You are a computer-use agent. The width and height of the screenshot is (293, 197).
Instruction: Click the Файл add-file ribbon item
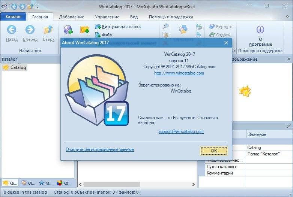(x=103, y=35)
